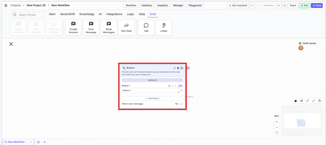
Task: Open the Projects breadcrumb
Action: (x=16, y=5)
